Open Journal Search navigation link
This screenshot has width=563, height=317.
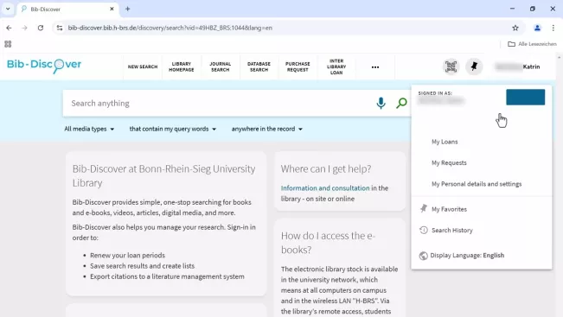(221, 67)
